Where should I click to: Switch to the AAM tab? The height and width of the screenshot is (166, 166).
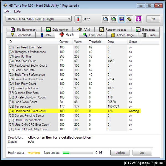click(84, 30)
